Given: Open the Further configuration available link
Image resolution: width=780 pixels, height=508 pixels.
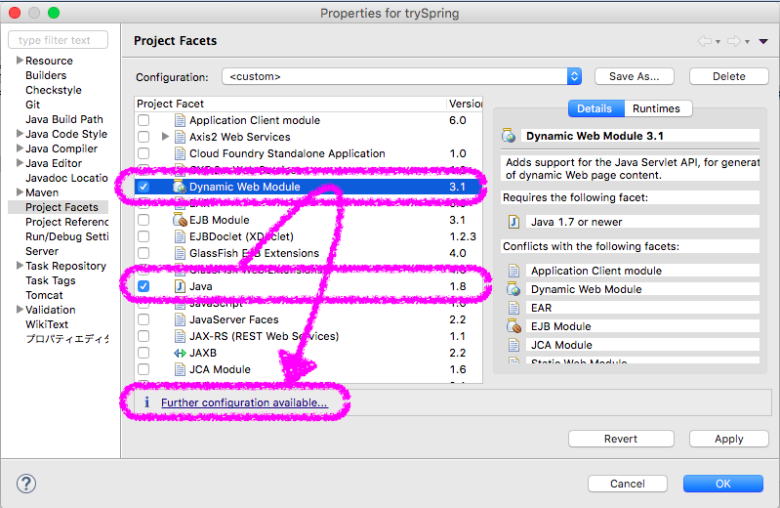Looking at the screenshot, I should click(244, 402).
